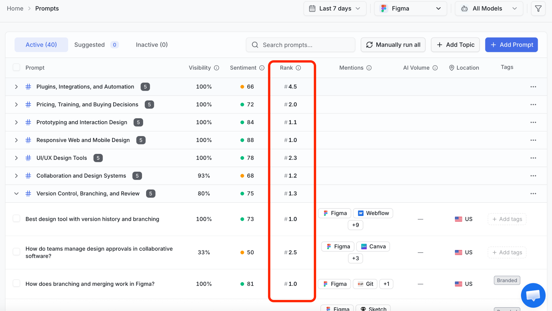
Task: Click the Canva mention chip
Action: click(373, 246)
